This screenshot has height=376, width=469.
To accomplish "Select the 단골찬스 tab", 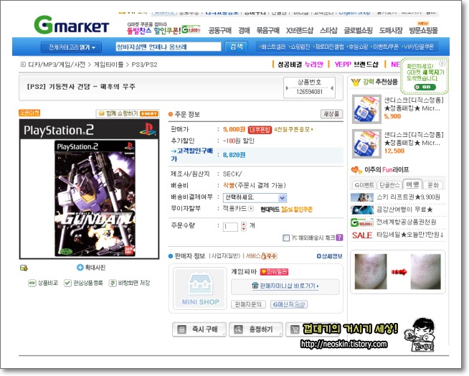I will point(389,185).
